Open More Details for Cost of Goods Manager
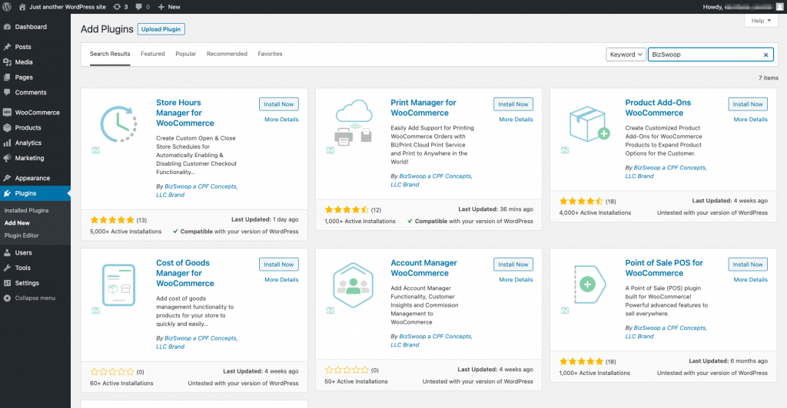The image size is (787, 408). coord(281,280)
